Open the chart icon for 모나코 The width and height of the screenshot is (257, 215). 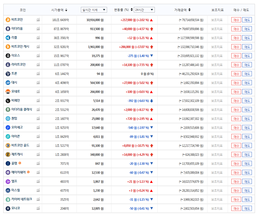pyautogui.click(x=38, y=208)
